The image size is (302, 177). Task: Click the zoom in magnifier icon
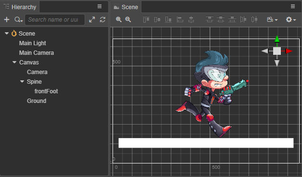pyautogui.click(x=119, y=19)
